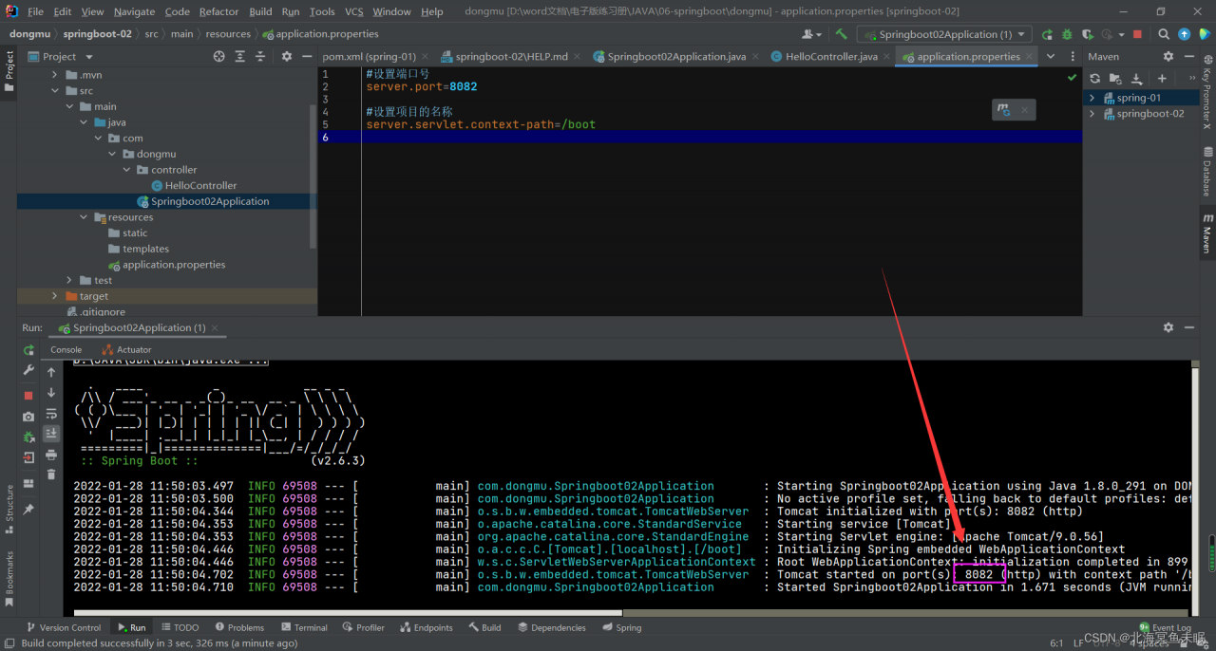The image size is (1216, 651).
Task: Click Download Sources icon in Maven panel
Action: pos(1136,78)
